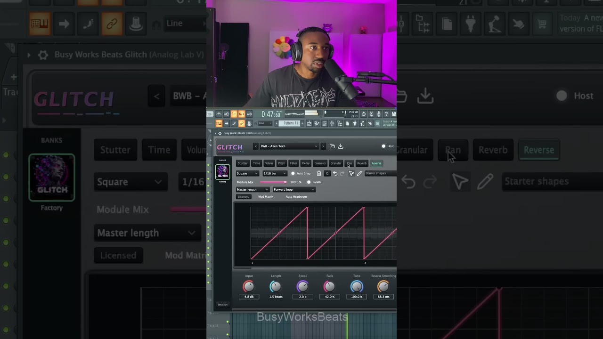
Task: Click the trash icon to clear the curve
Action: [319, 173]
